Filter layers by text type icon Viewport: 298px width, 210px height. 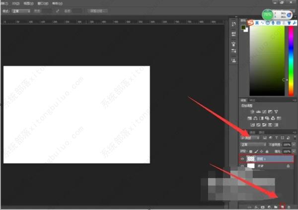pyautogui.click(x=276, y=137)
